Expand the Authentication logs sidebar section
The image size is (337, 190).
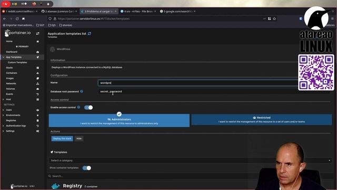tap(3, 126)
